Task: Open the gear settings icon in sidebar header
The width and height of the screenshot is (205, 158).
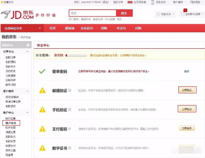Action: 28,45
